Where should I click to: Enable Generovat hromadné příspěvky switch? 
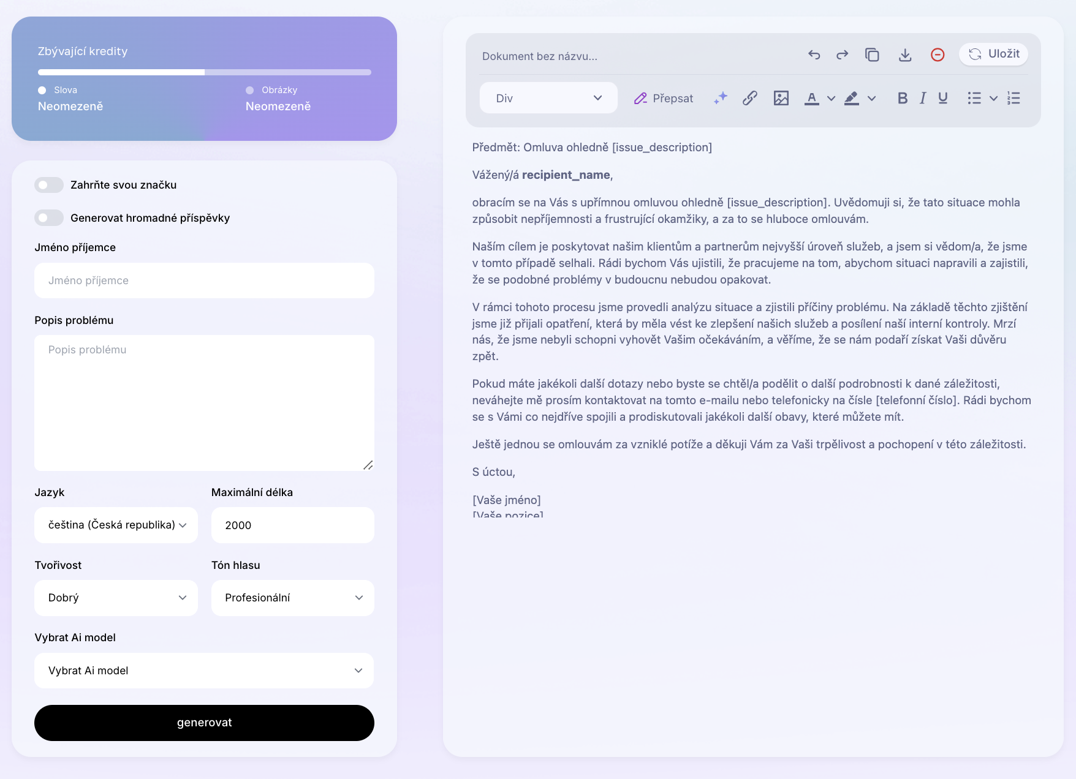coord(49,218)
